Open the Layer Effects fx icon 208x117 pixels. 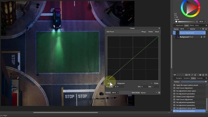(x=192, y=75)
